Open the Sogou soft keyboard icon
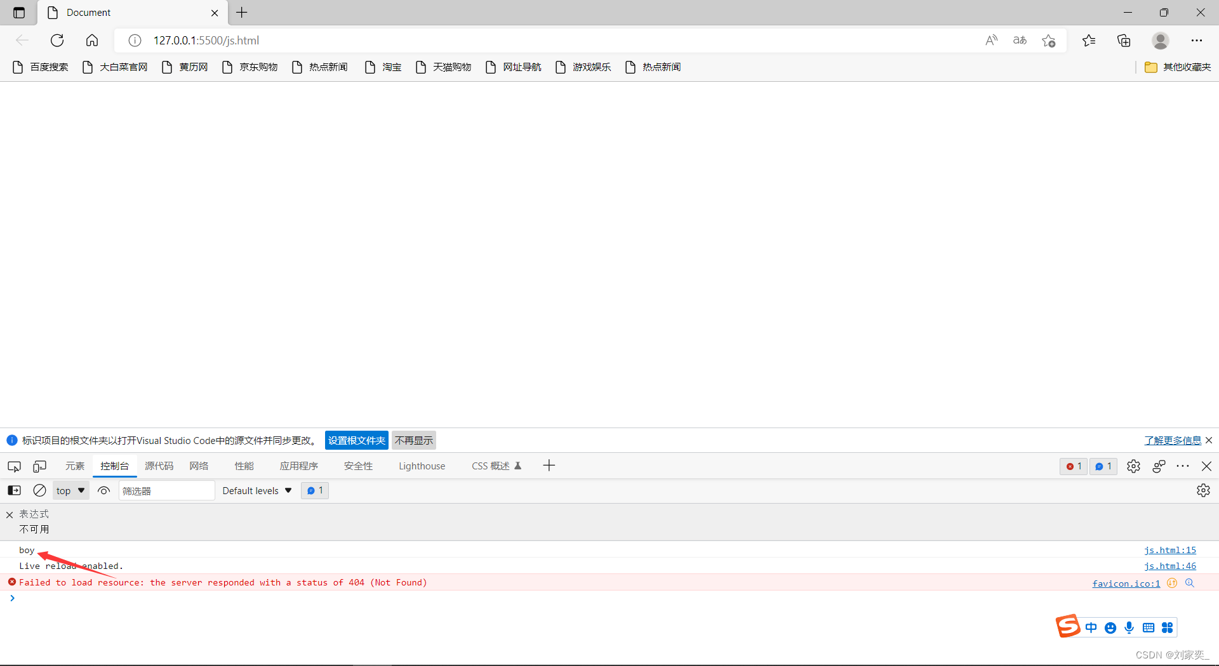The width and height of the screenshot is (1219, 666). pyautogui.click(x=1148, y=627)
